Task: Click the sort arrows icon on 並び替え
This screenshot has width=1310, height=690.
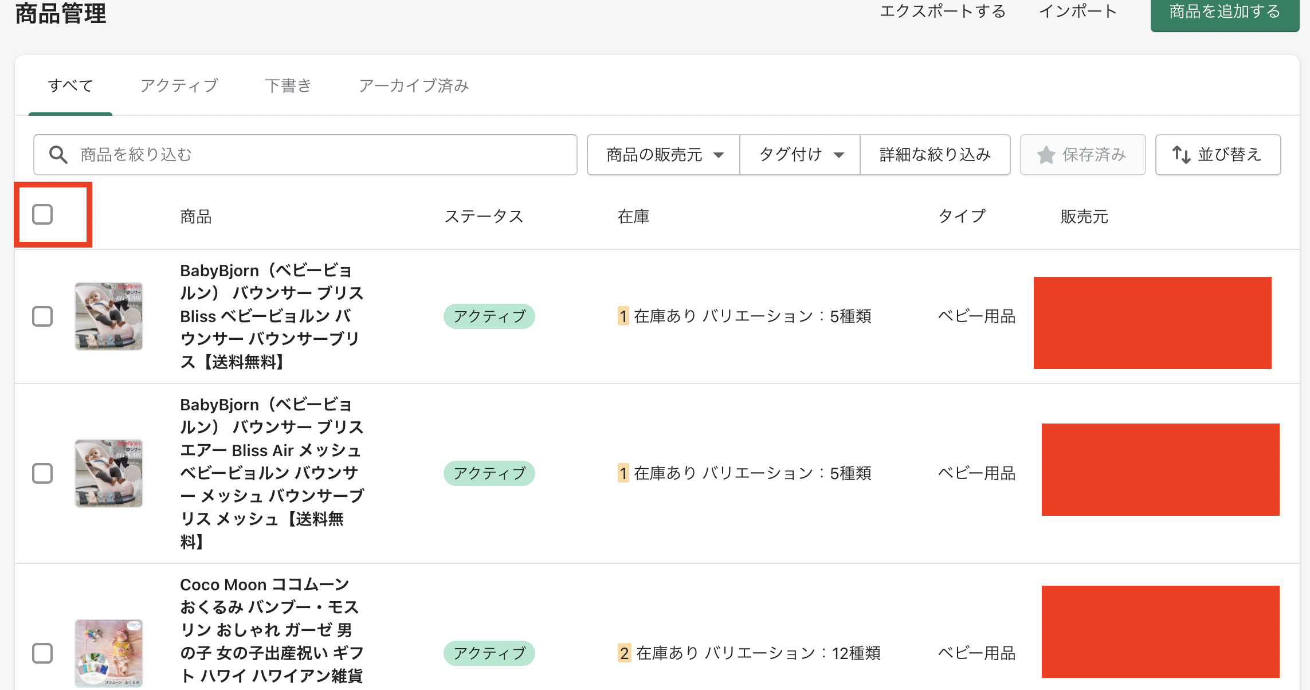Action: (1181, 155)
